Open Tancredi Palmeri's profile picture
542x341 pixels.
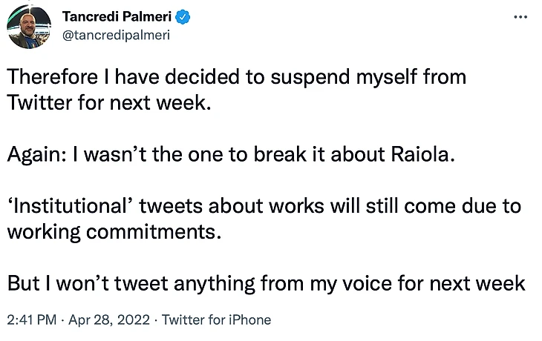tap(29, 27)
